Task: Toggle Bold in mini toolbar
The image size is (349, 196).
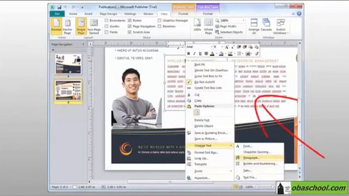Action: click(x=189, y=53)
